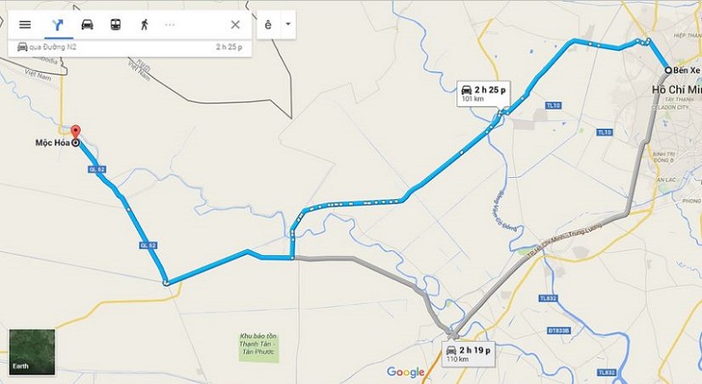This screenshot has height=384, width=702.
Task: Switch to Earth satellite view thumbnail
Action: click(x=32, y=352)
